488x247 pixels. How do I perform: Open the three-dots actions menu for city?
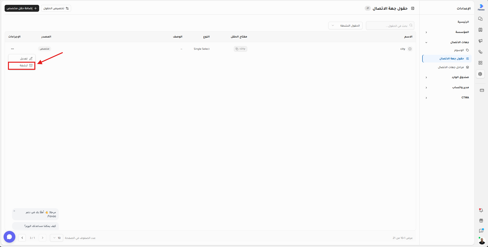pos(13,49)
